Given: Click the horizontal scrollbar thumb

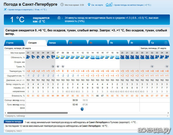Looking at the screenshot, I should coord(37,113).
